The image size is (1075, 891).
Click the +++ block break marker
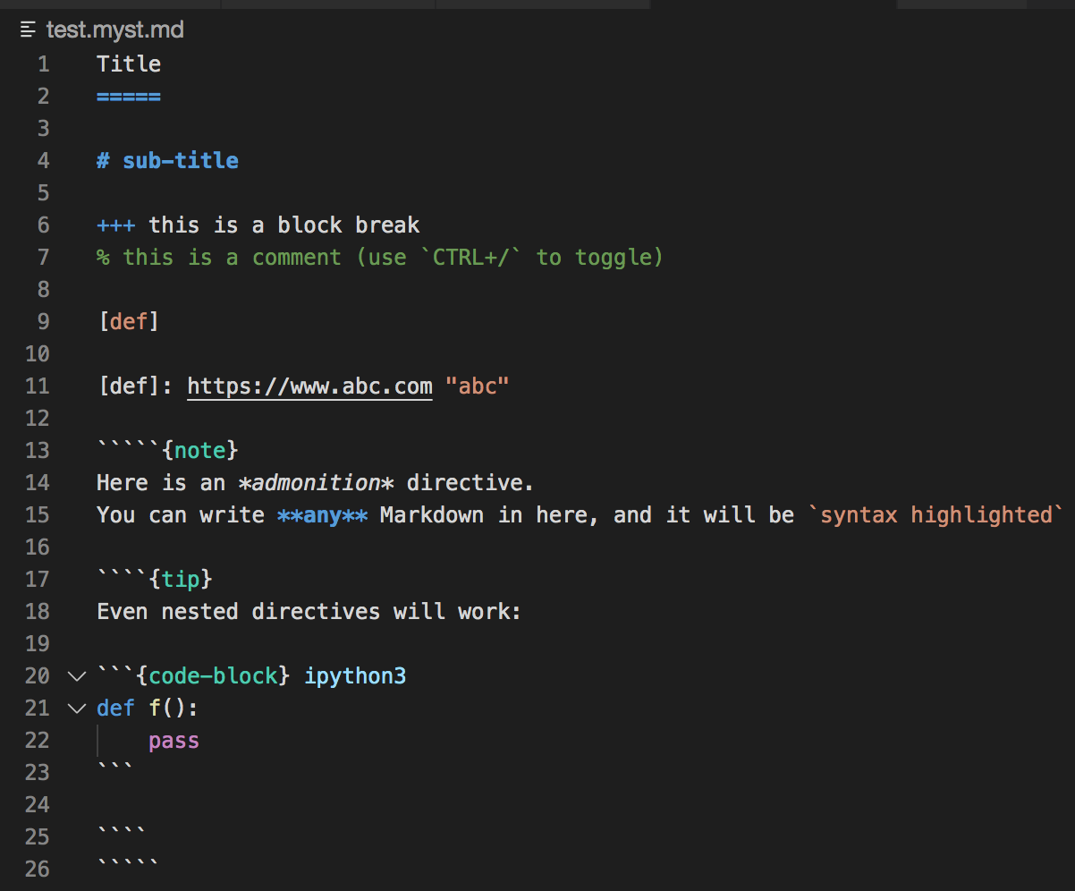[x=115, y=225]
